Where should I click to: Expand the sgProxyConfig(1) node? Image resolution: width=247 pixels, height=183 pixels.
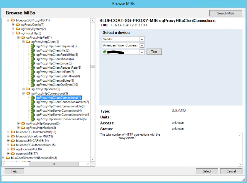coord(13,25)
